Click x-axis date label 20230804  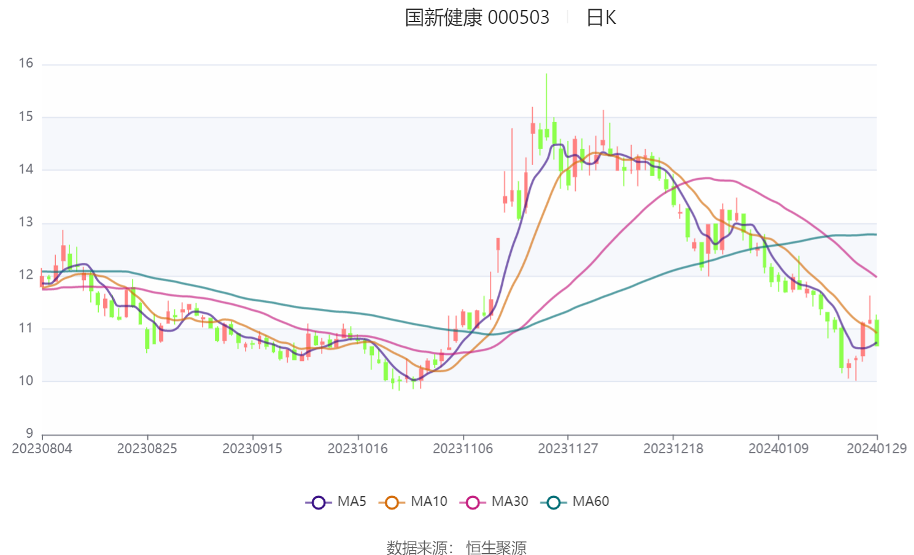[42, 449]
